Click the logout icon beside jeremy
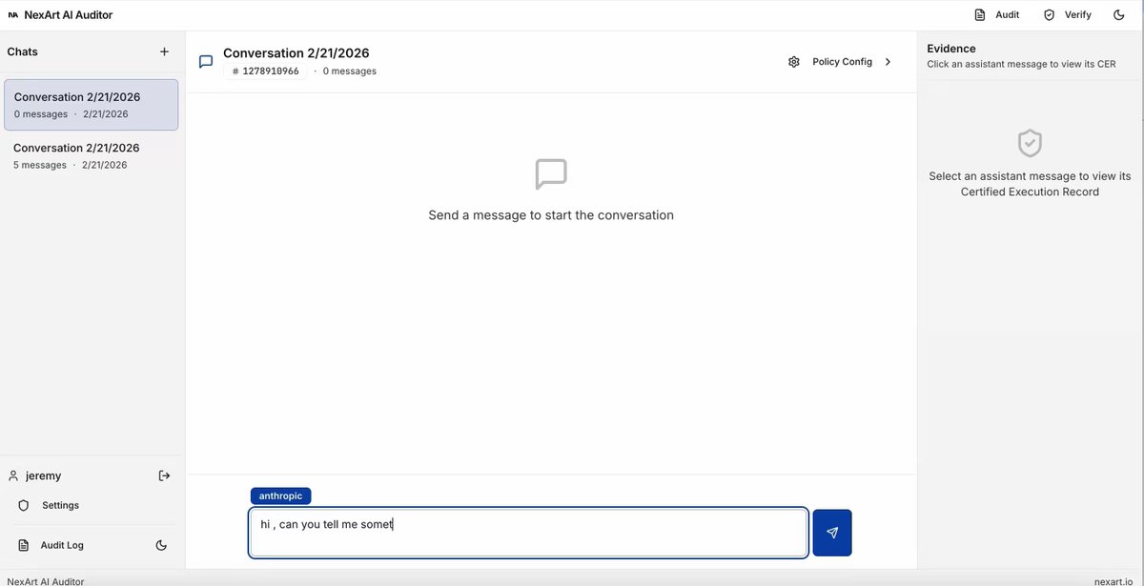 coord(164,475)
